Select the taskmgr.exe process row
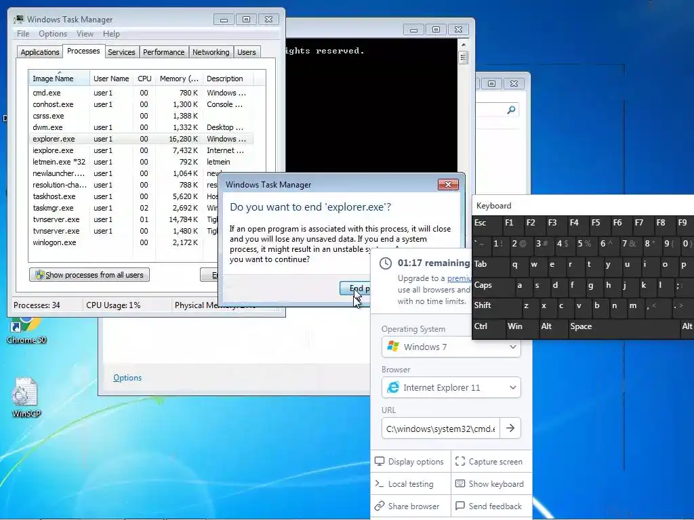 (124, 208)
